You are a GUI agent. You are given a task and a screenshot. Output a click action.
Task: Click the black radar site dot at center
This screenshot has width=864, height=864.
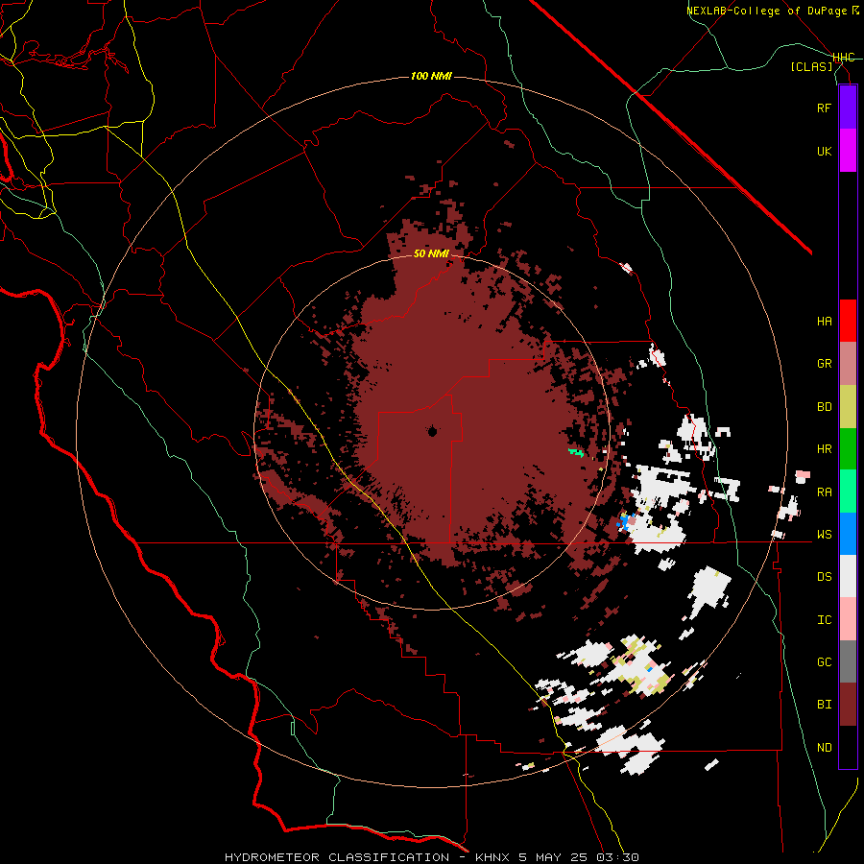[x=433, y=431]
